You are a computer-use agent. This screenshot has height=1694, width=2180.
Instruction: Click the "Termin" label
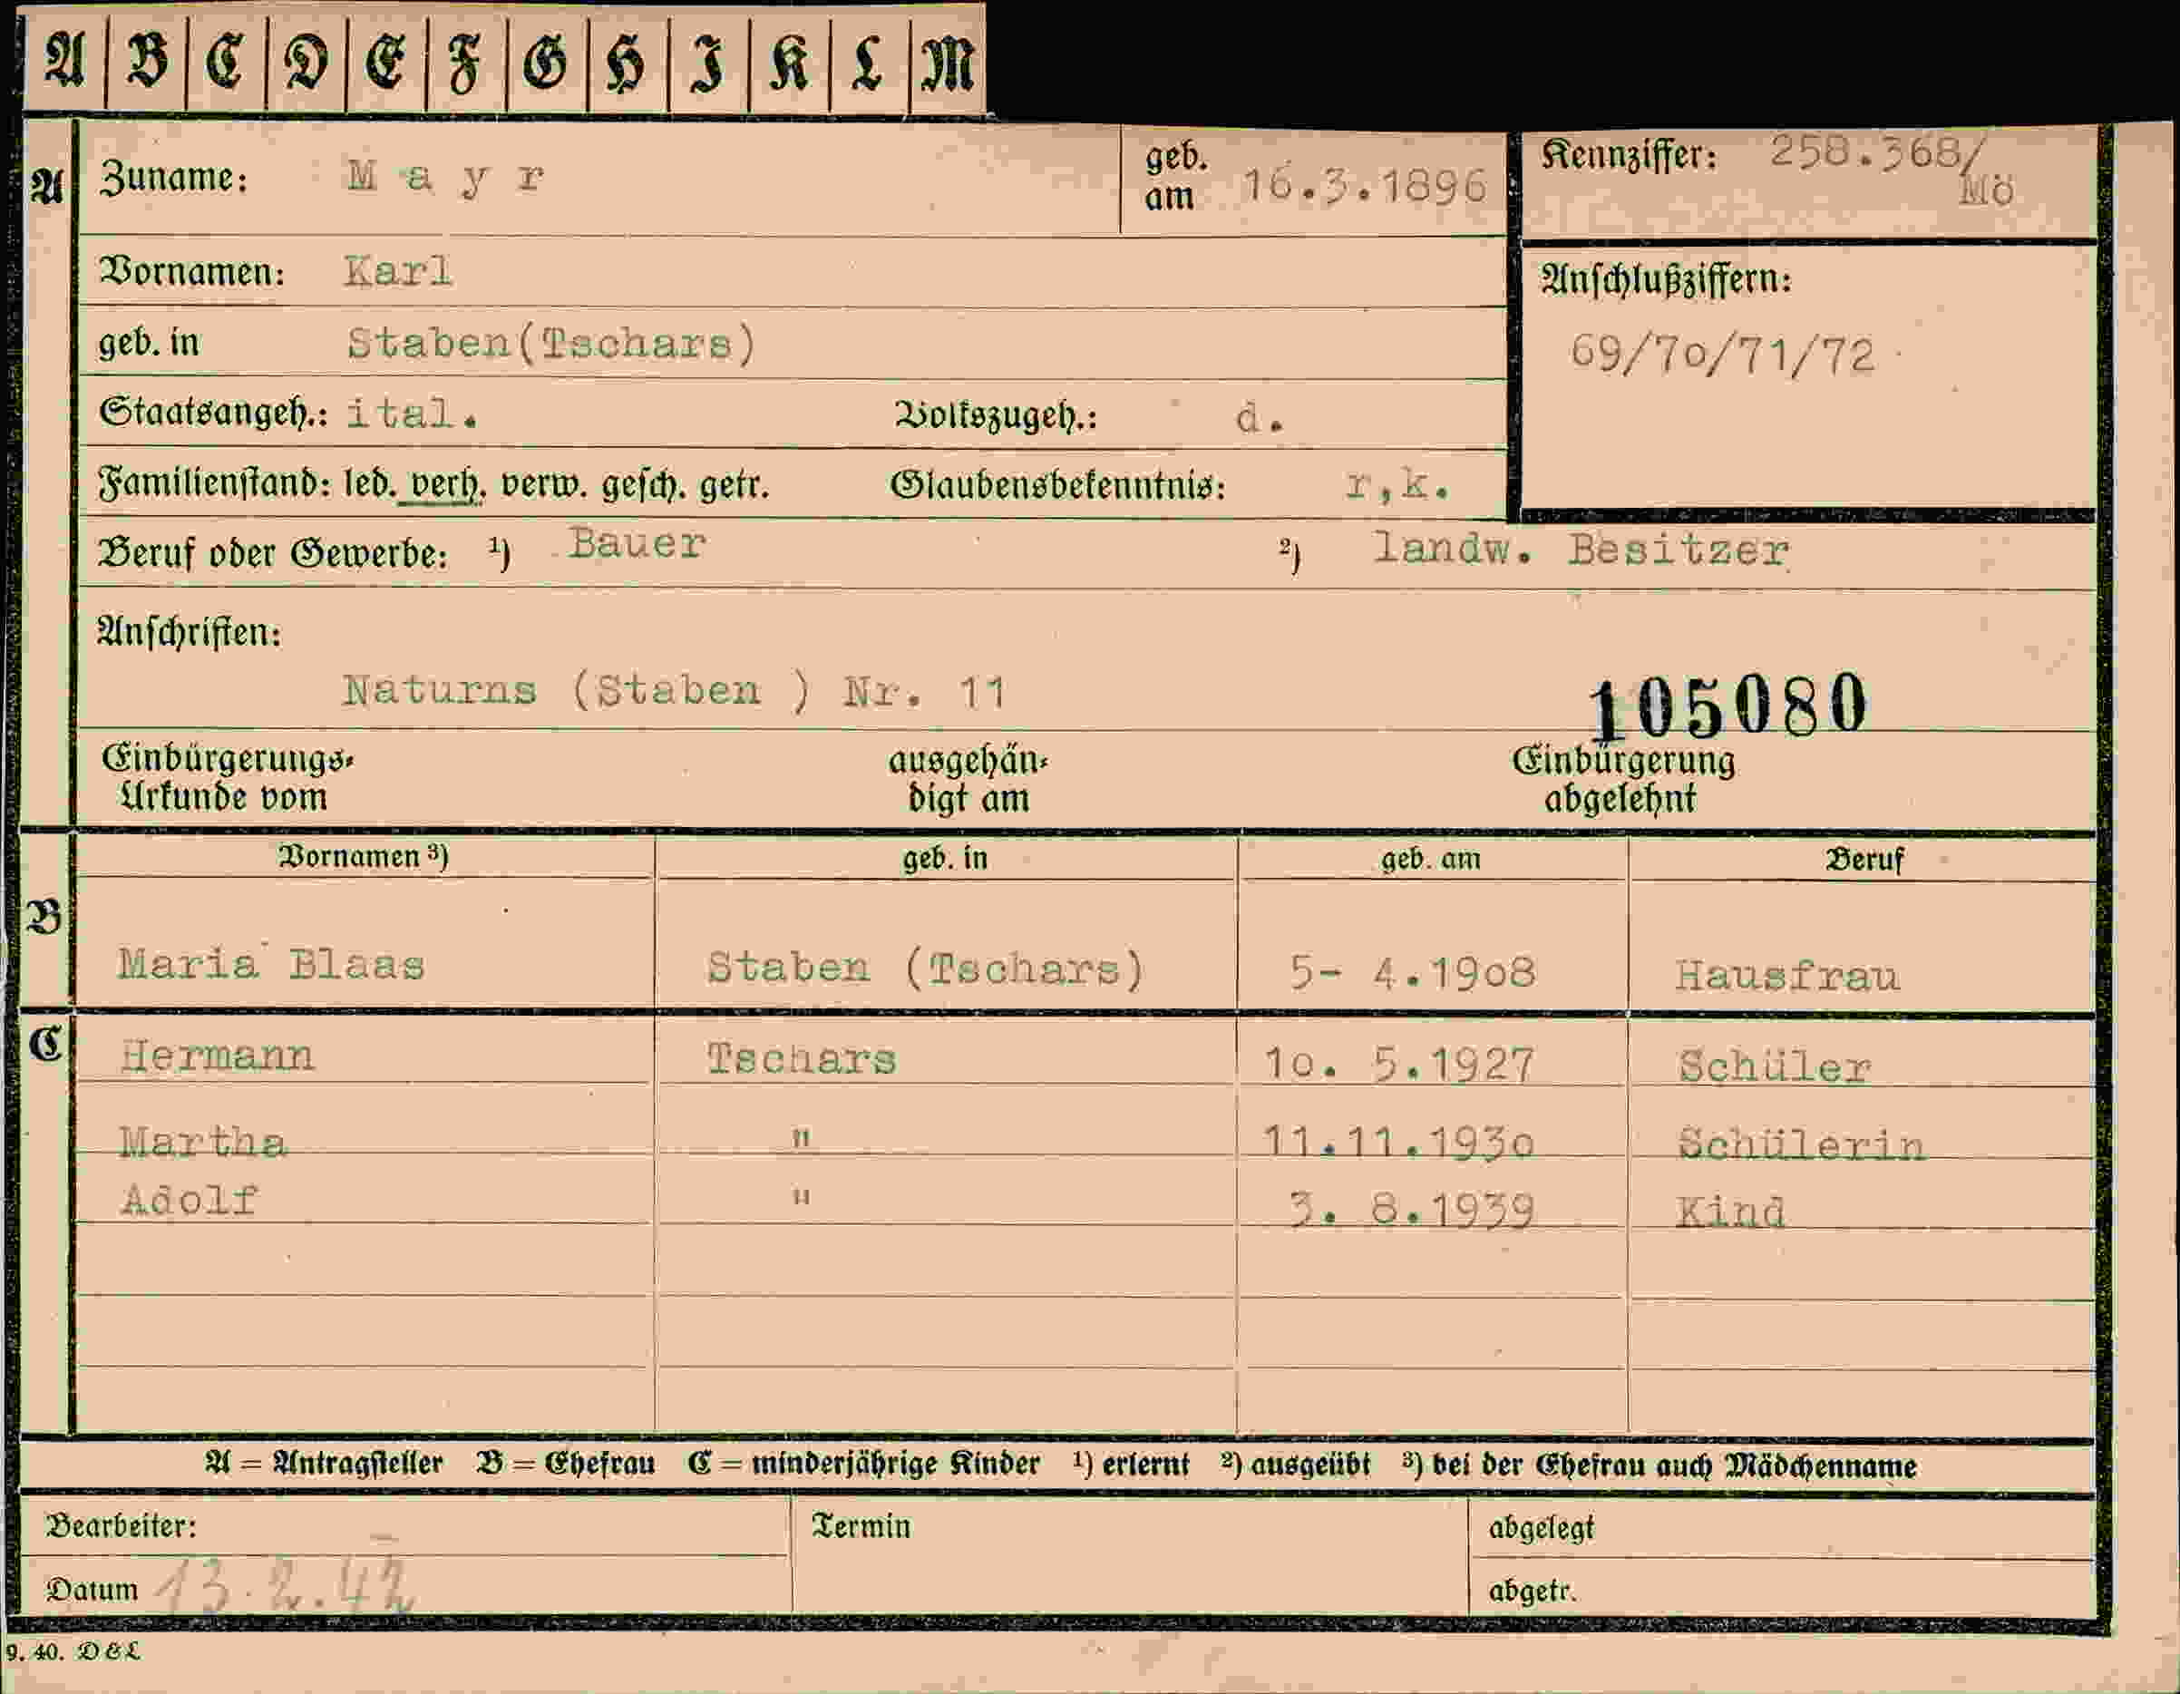[x=861, y=1526]
